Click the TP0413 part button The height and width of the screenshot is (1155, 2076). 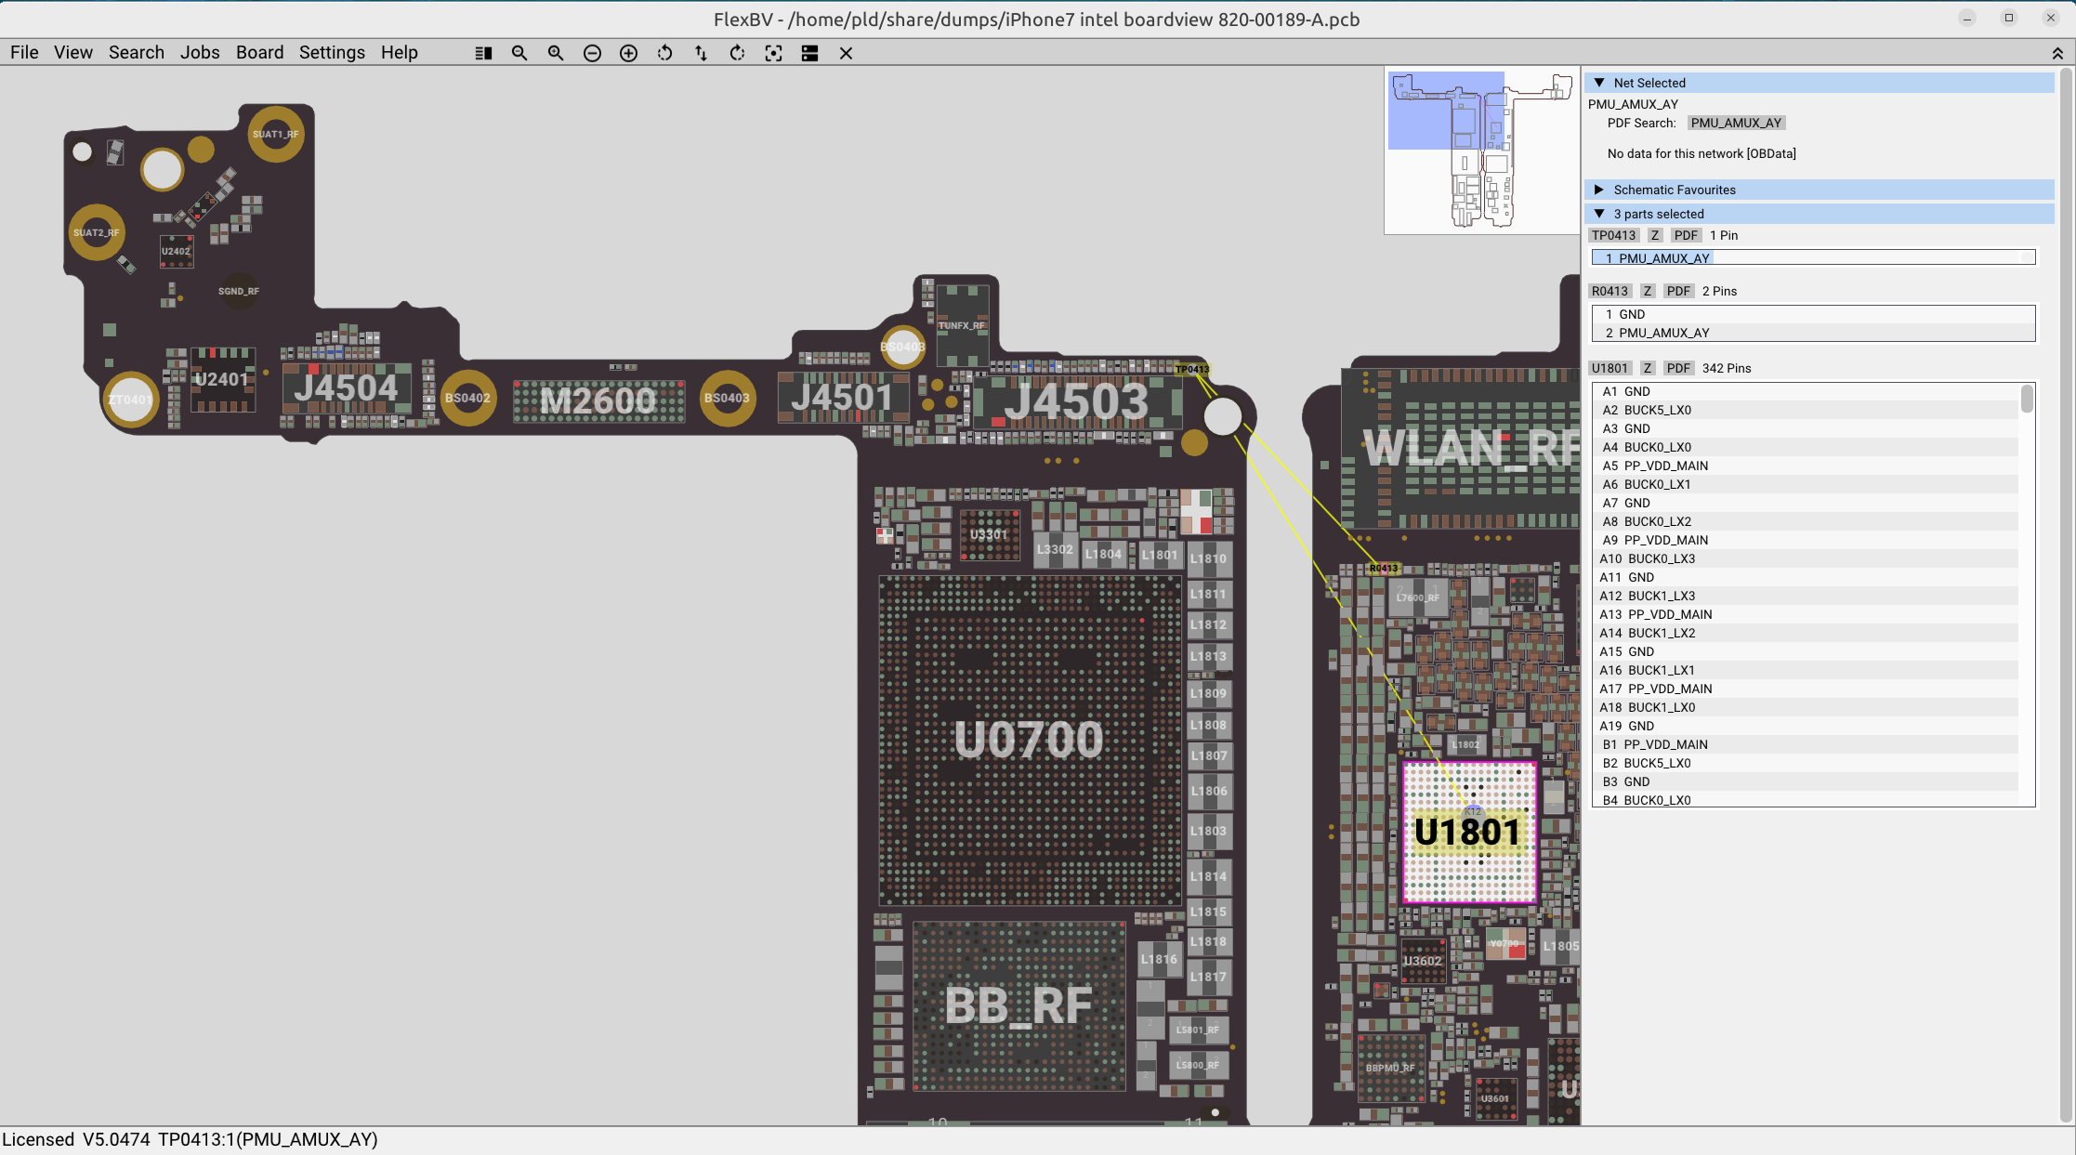[x=1613, y=235]
